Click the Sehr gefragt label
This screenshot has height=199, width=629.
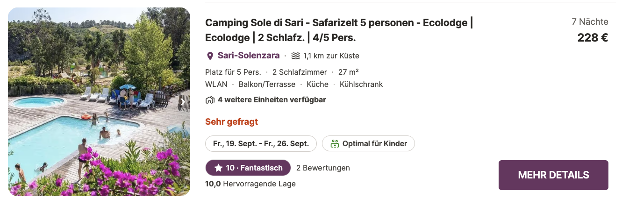231,122
